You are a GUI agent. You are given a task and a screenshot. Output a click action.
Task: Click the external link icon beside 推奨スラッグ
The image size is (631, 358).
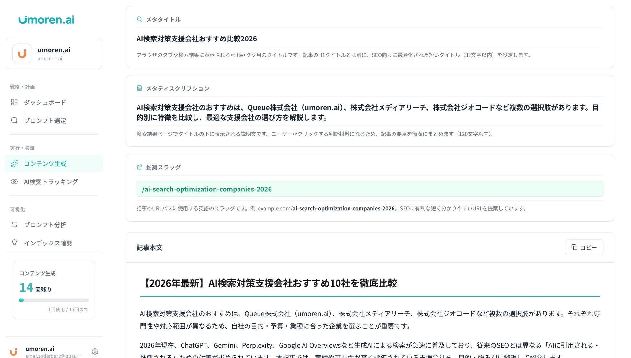point(139,167)
